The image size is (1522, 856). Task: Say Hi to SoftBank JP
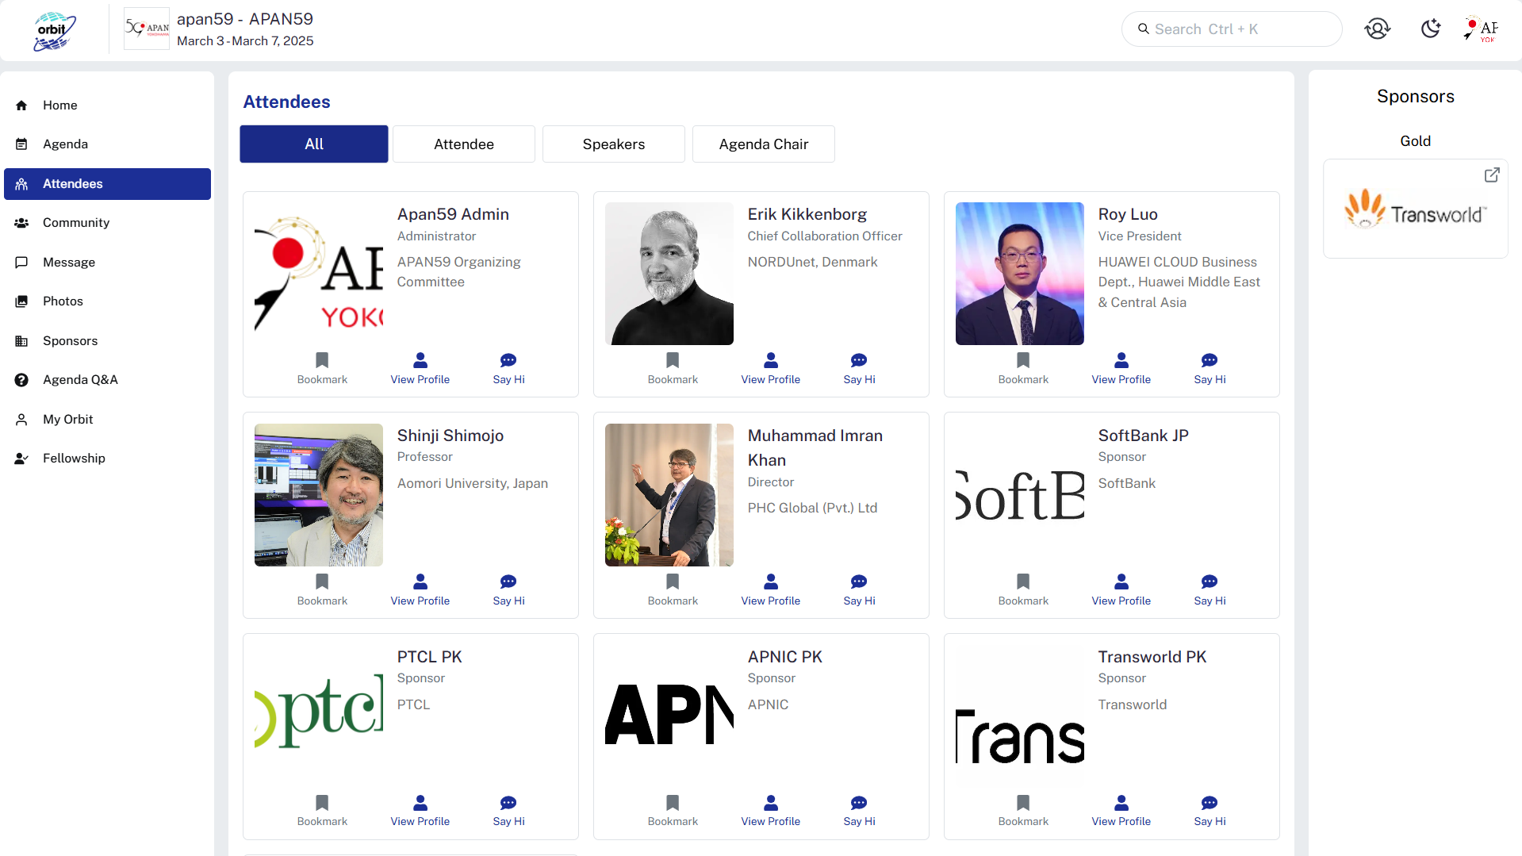tap(1210, 590)
